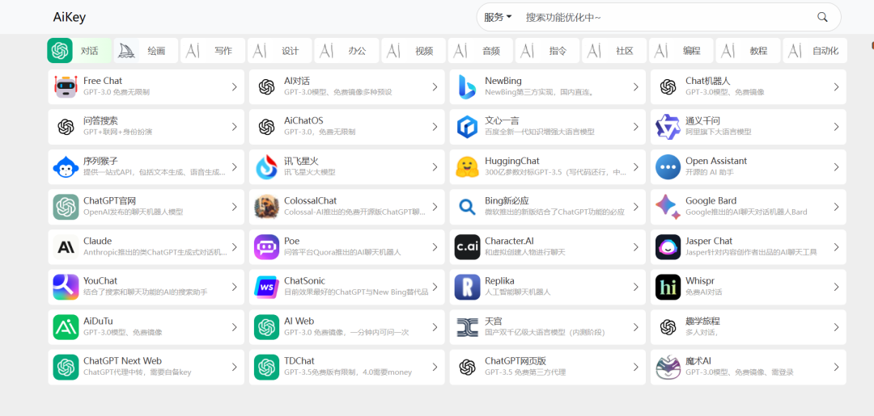
Task: Click the 讯飞星火 flame icon
Action: pyautogui.click(x=266, y=167)
